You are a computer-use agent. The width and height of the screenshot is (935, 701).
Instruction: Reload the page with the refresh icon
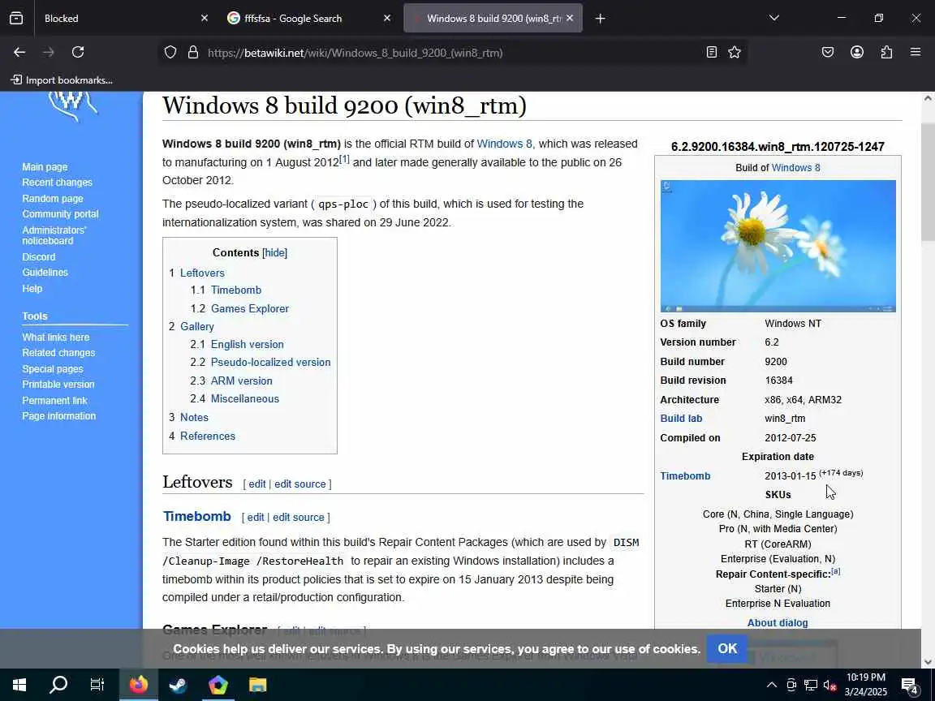click(78, 53)
